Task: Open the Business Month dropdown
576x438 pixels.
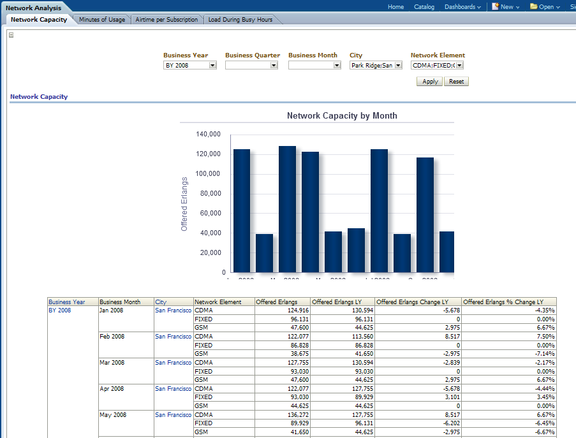Action: 337,65
